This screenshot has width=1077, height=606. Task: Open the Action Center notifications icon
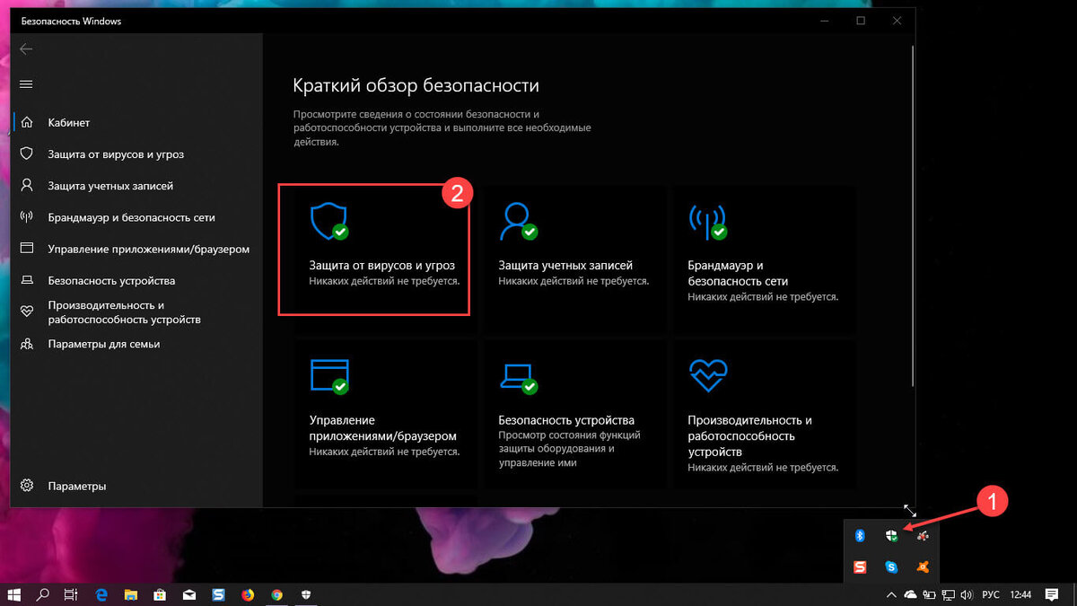(1052, 594)
